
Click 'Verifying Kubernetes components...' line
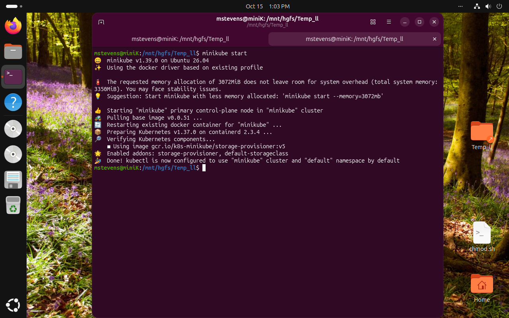[161, 139]
